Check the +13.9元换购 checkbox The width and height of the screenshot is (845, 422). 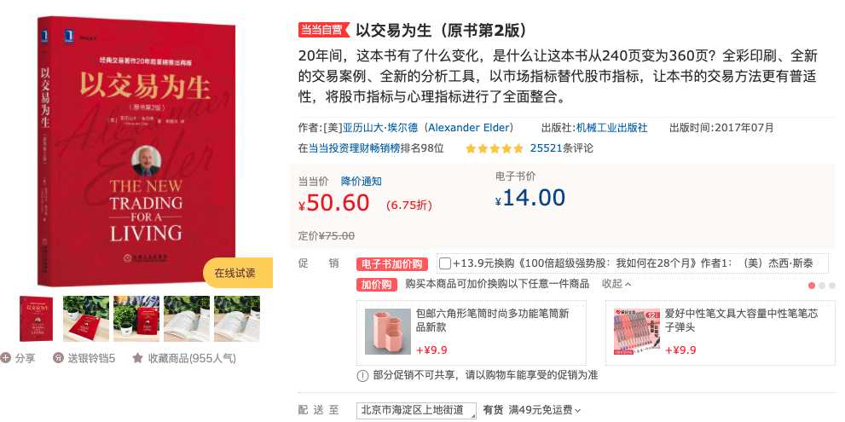coord(444,263)
